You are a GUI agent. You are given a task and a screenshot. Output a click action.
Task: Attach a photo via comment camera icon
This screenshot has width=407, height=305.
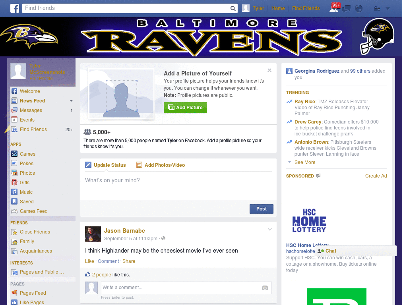(265, 288)
